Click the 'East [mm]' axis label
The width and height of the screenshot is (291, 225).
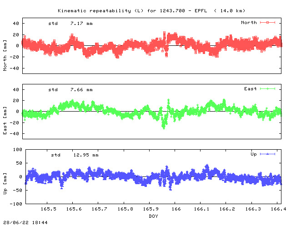click(x=5, y=120)
